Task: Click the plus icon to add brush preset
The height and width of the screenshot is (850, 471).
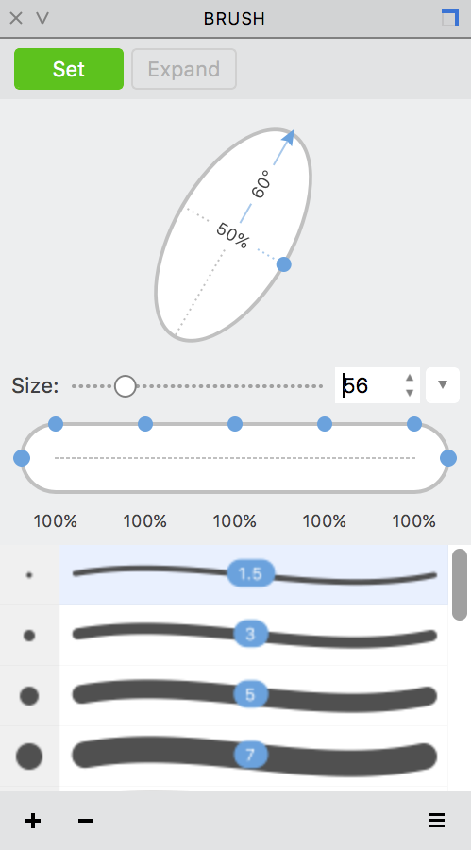Action: pos(33,821)
